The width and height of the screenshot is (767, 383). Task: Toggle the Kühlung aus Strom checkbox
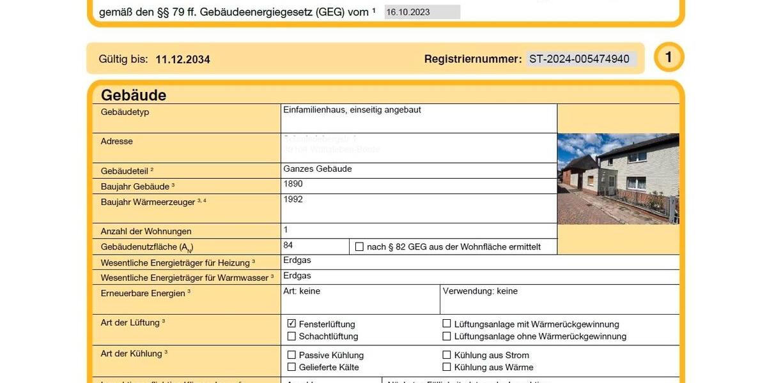(x=447, y=355)
